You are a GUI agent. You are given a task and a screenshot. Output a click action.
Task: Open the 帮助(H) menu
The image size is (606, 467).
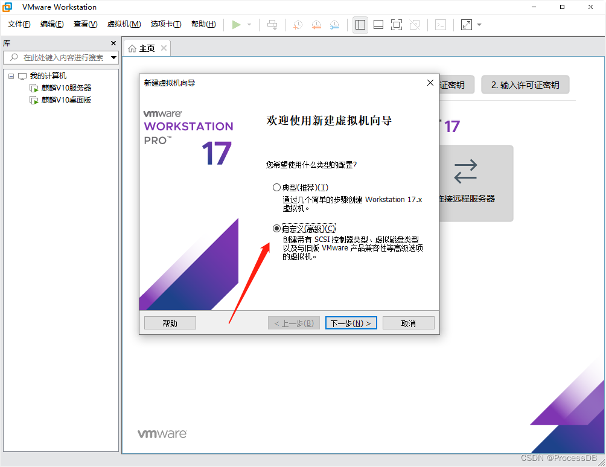(x=203, y=24)
